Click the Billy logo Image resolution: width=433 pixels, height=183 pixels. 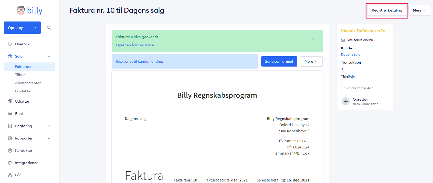pyautogui.click(x=29, y=10)
